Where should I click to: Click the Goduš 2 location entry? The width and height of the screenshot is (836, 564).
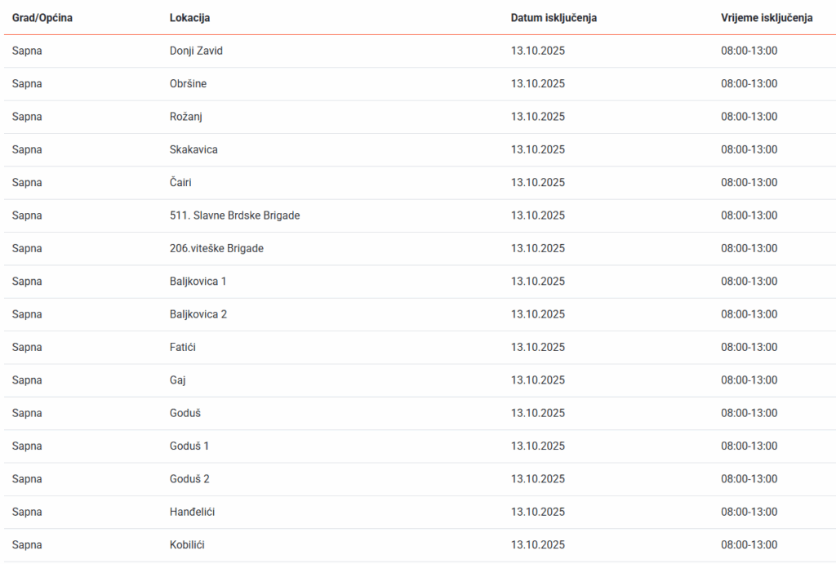coord(189,479)
